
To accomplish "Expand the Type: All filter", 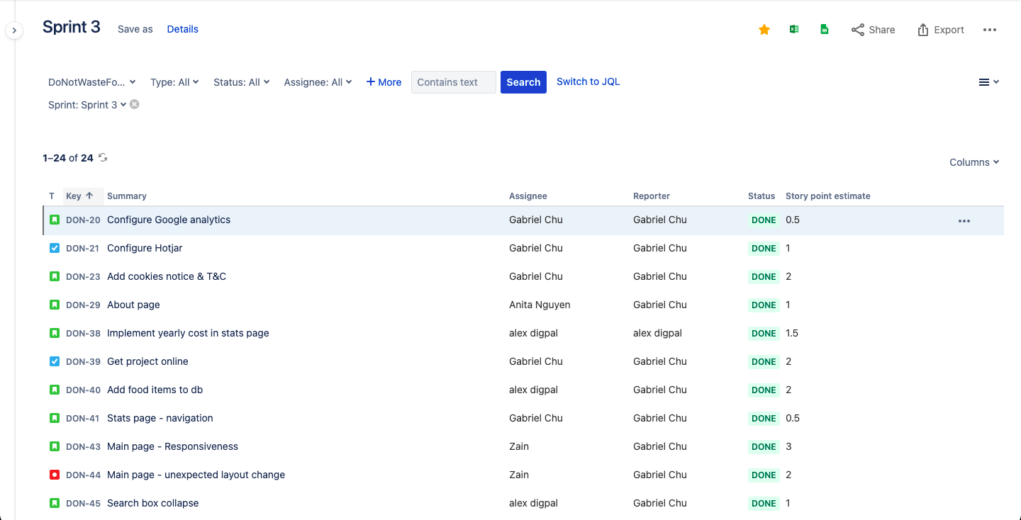I will pos(174,82).
